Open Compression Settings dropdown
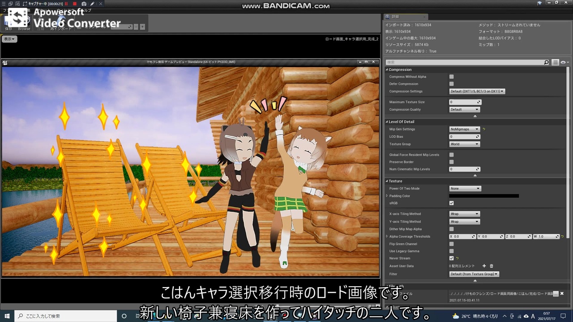Screen dimensions: 573x322 click(x=477, y=91)
